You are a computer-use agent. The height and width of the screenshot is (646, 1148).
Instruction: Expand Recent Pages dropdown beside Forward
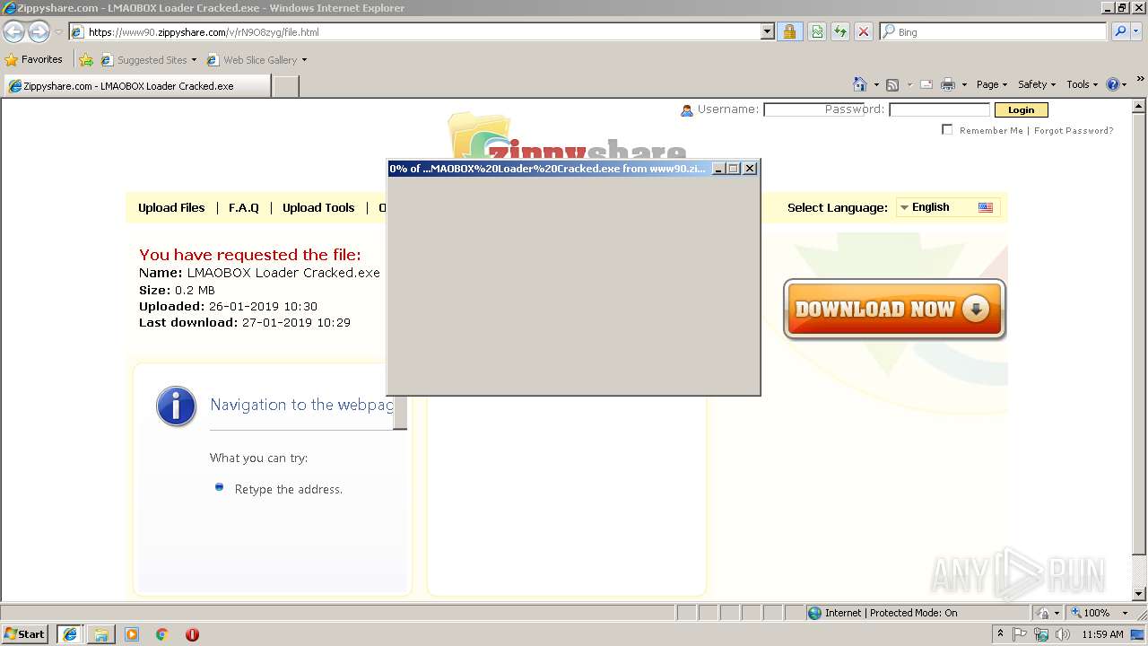click(58, 32)
